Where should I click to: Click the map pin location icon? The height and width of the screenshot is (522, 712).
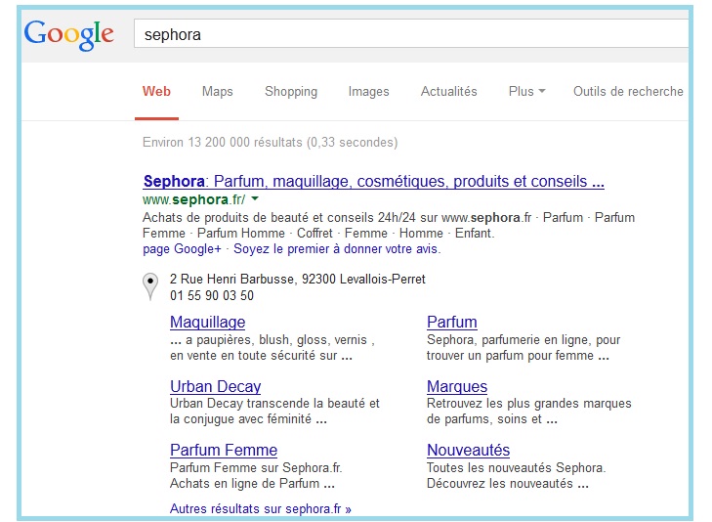pos(149,285)
